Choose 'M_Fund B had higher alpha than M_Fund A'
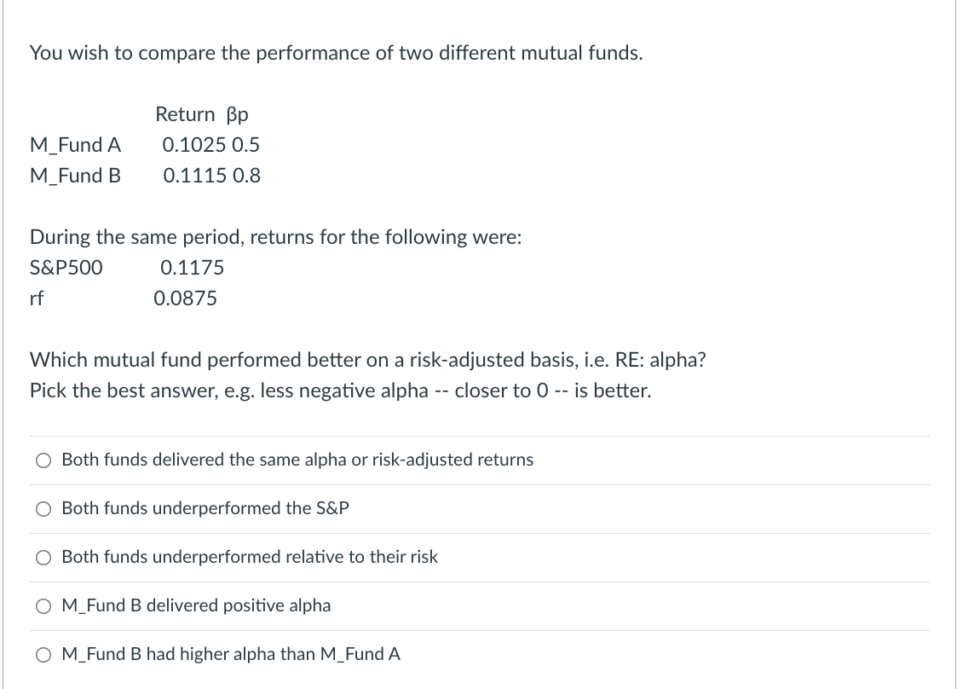This screenshot has height=689, width=980. (x=43, y=654)
